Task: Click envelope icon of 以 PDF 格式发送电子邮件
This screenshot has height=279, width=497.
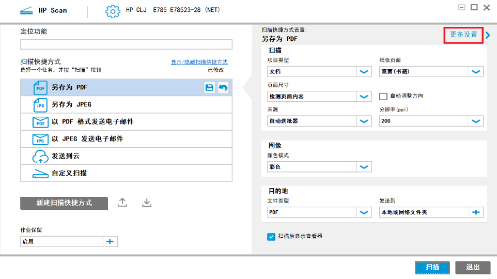Action: (x=40, y=122)
